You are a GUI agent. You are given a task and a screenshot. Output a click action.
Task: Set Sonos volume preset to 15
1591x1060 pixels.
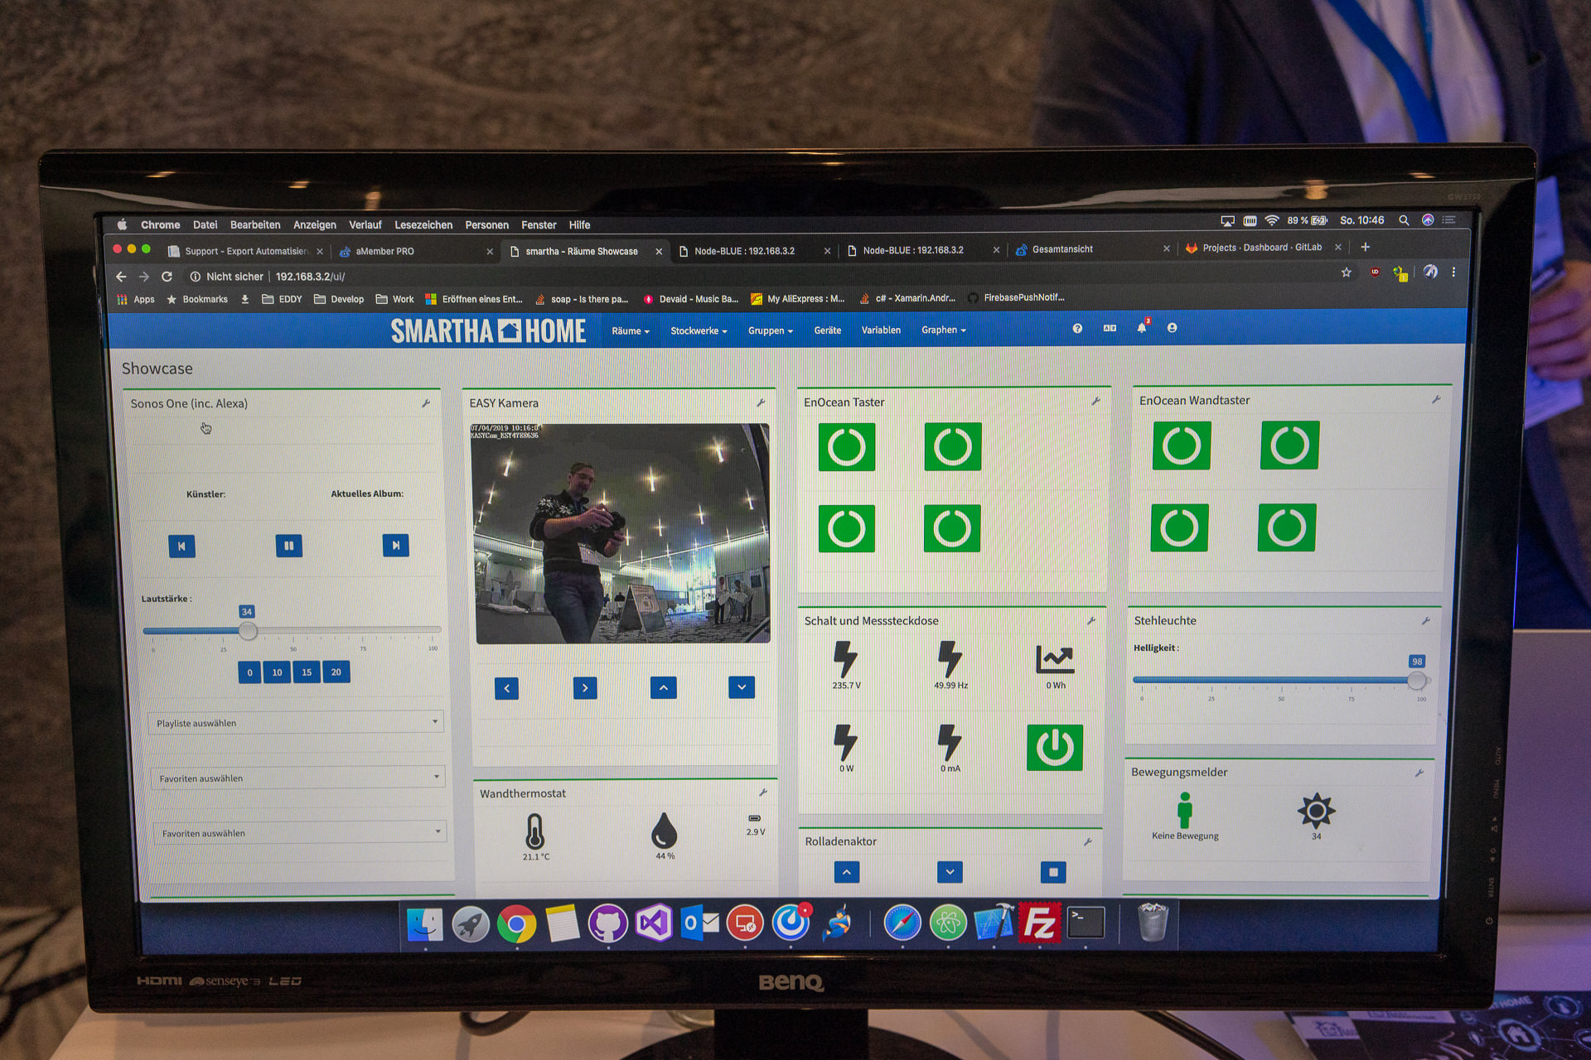point(307,672)
